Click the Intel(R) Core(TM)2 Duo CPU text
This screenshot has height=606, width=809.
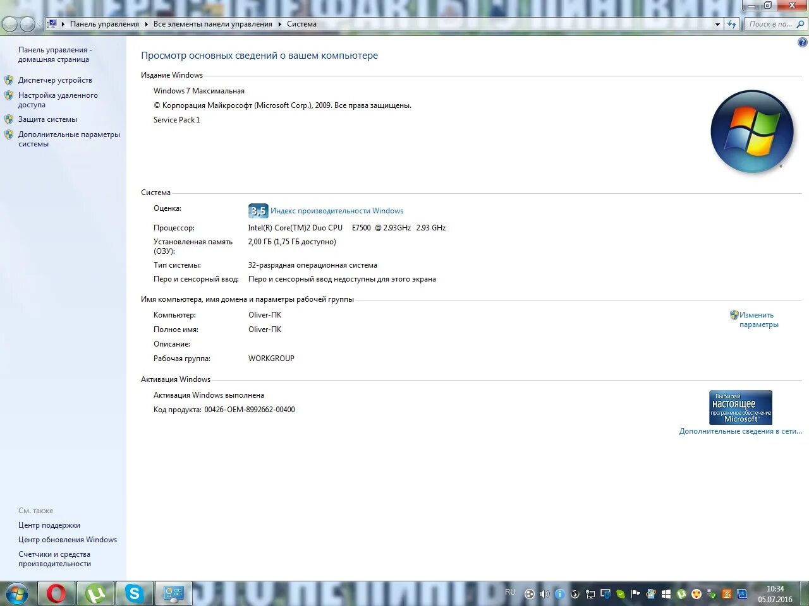point(295,228)
